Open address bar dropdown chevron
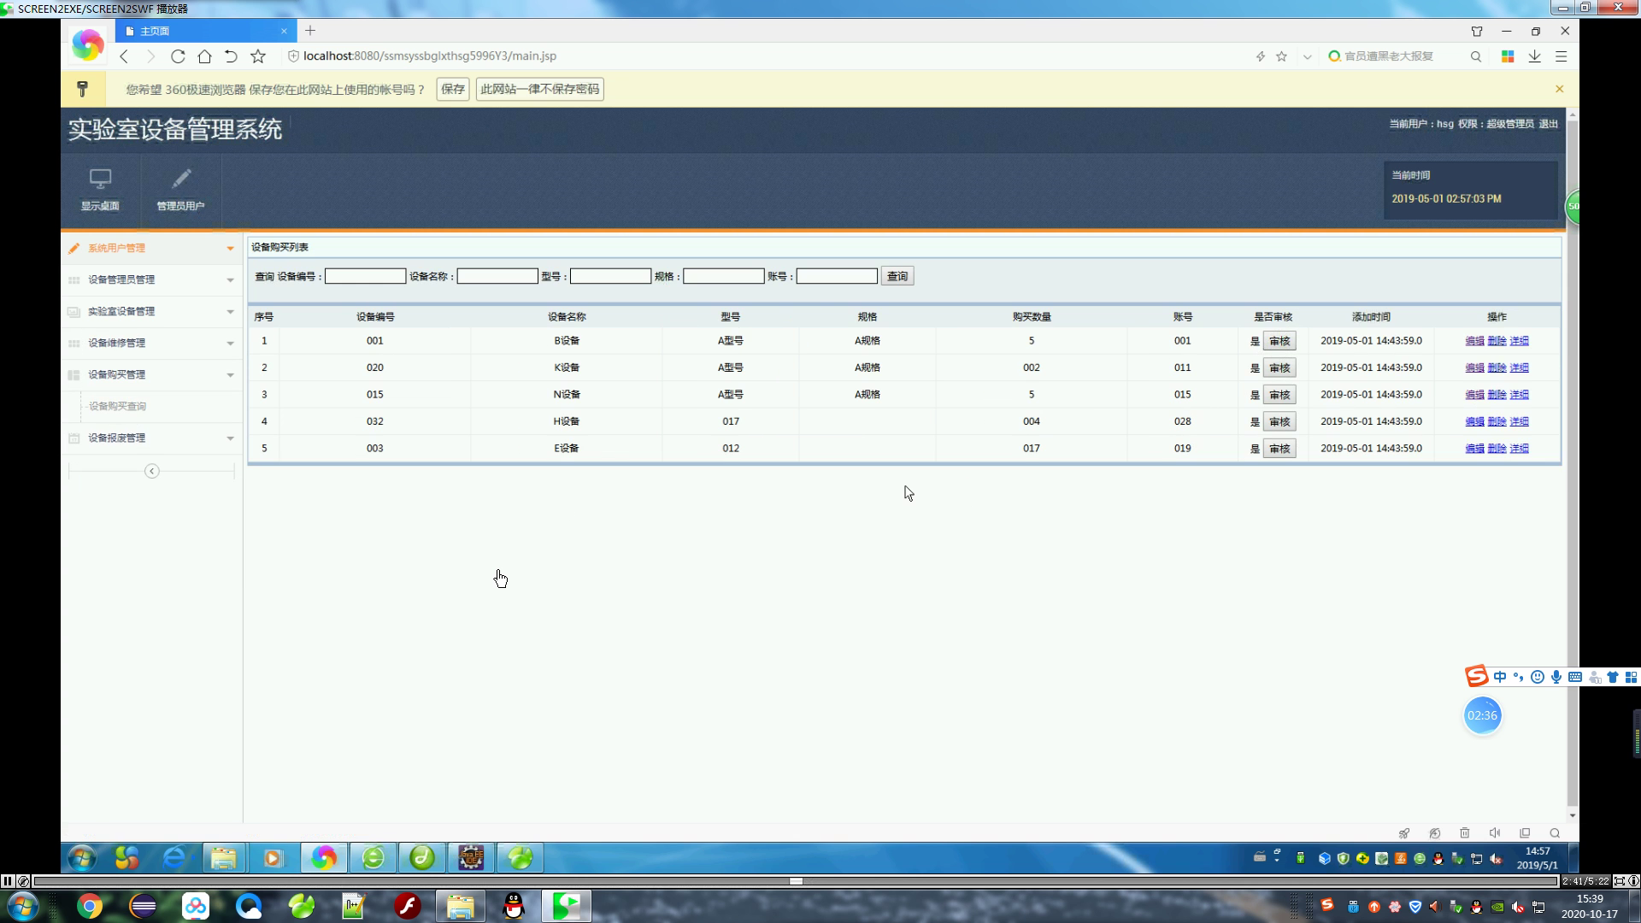The image size is (1641, 923). (x=1307, y=56)
